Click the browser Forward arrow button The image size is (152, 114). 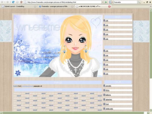click(8, 2)
